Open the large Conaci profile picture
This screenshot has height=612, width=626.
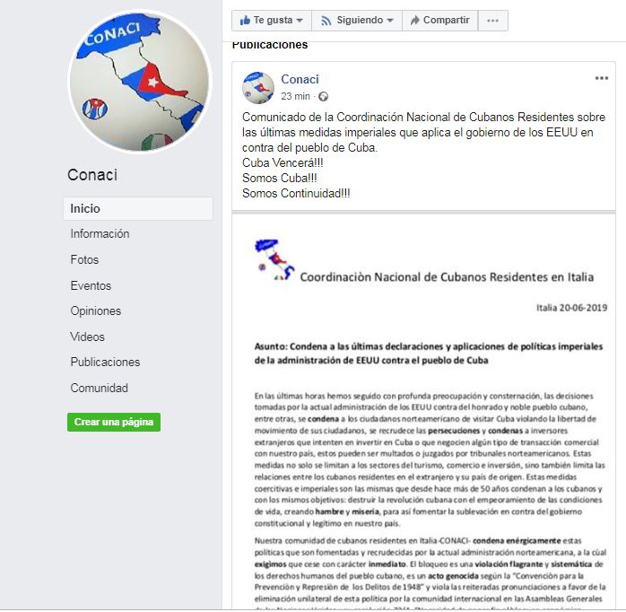pyautogui.click(x=140, y=81)
